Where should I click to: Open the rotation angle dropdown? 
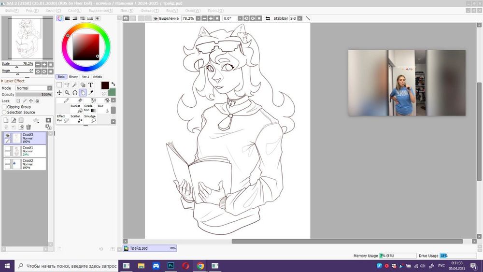click(240, 18)
